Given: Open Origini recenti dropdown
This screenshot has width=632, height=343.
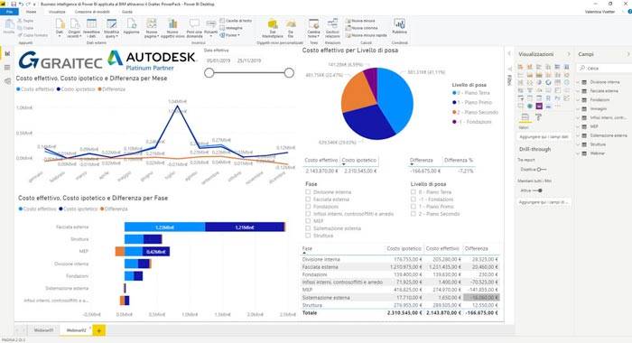Looking at the screenshot, I should pyautogui.click(x=74, y=28).
